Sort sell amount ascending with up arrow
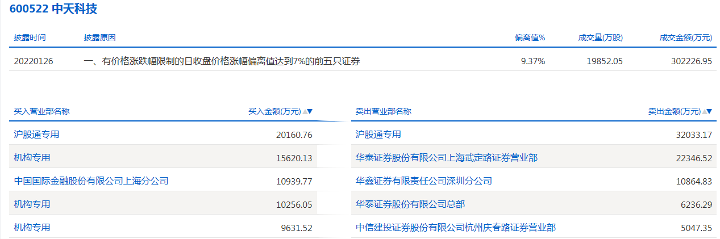 [704, 112]
